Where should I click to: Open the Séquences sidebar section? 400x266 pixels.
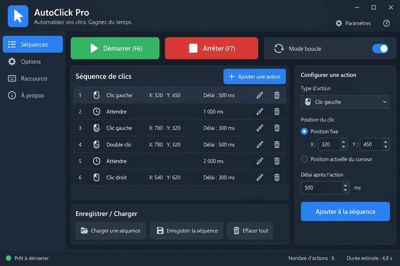point(33,44)
